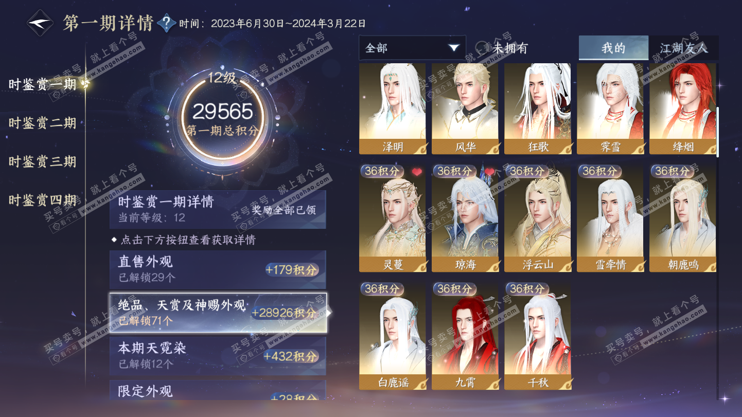This screenshot has height=417, width=742.
Task: Expand the 全部 filter dropdown
Action: (x=412, y=48)
